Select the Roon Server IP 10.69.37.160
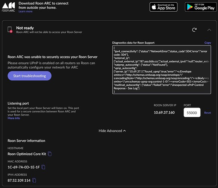 tap(164, 112)
